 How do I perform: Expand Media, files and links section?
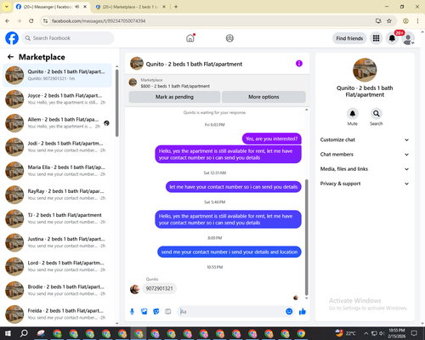click(x=365, y=169)
